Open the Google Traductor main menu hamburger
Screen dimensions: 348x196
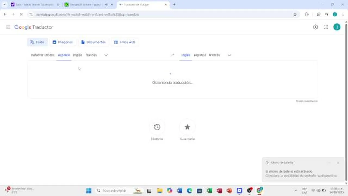[x=8, y=27]
